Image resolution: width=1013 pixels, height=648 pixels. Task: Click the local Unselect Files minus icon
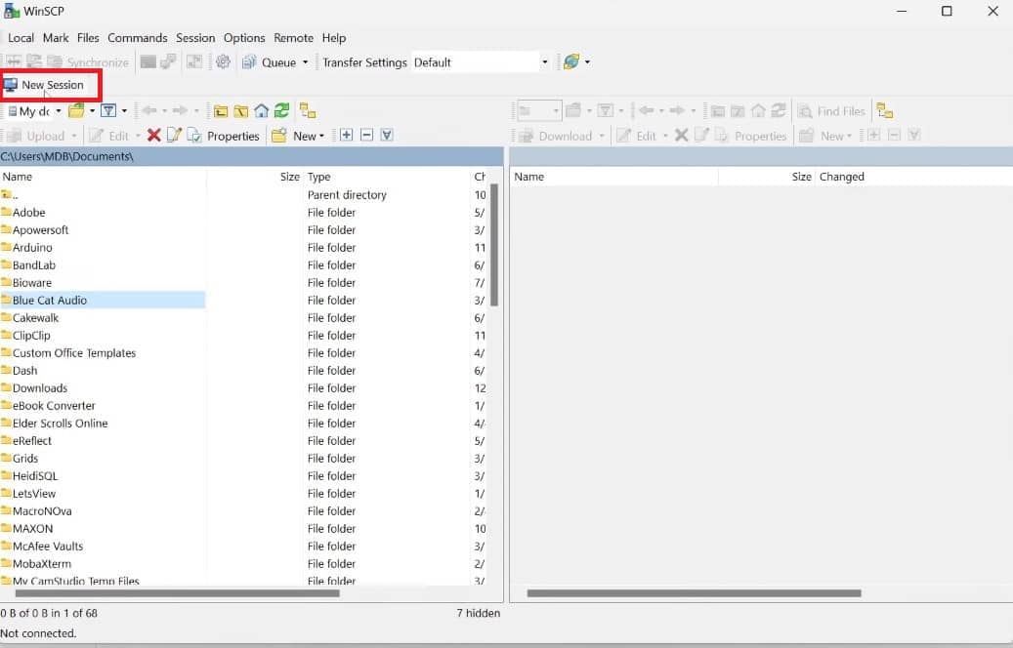pyautogui.click(x=366, y=136)
